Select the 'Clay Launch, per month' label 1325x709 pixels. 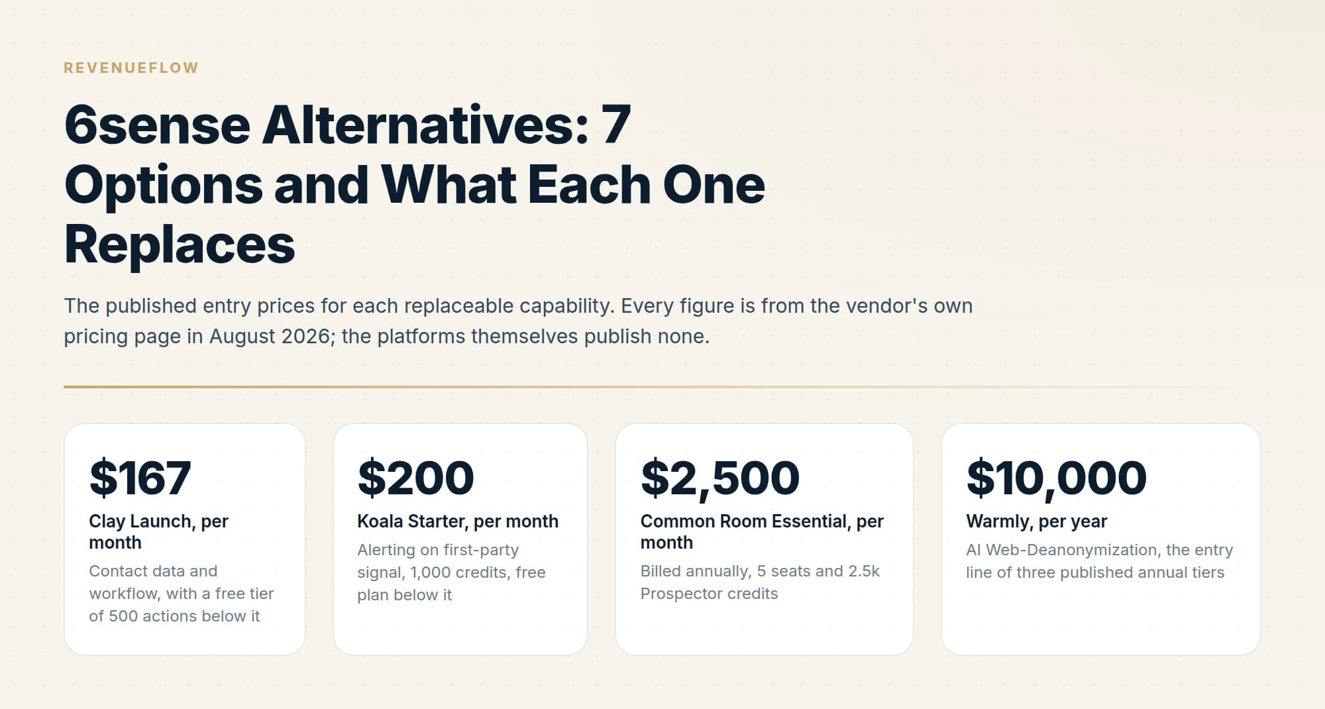(158, 531)
